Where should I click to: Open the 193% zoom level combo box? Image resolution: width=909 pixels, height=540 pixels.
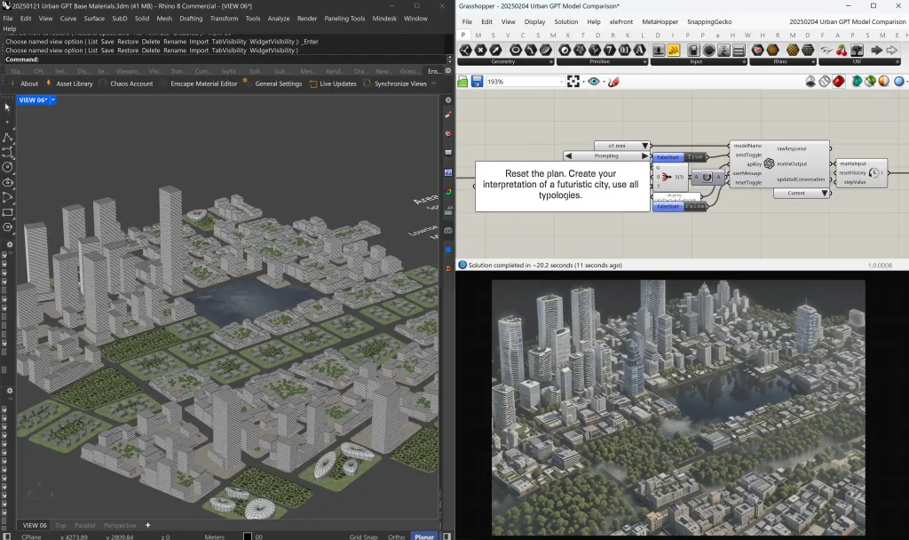tap(526, 82)
